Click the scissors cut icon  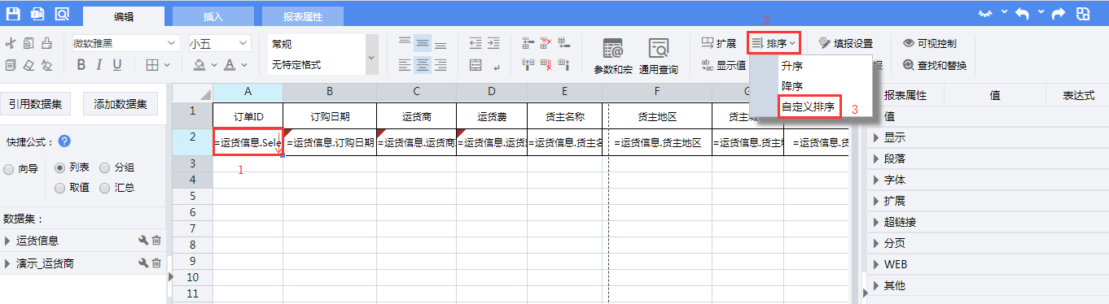11,43
